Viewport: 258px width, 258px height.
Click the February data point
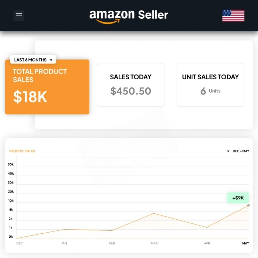pyautogui.click(x=112, y=230)
